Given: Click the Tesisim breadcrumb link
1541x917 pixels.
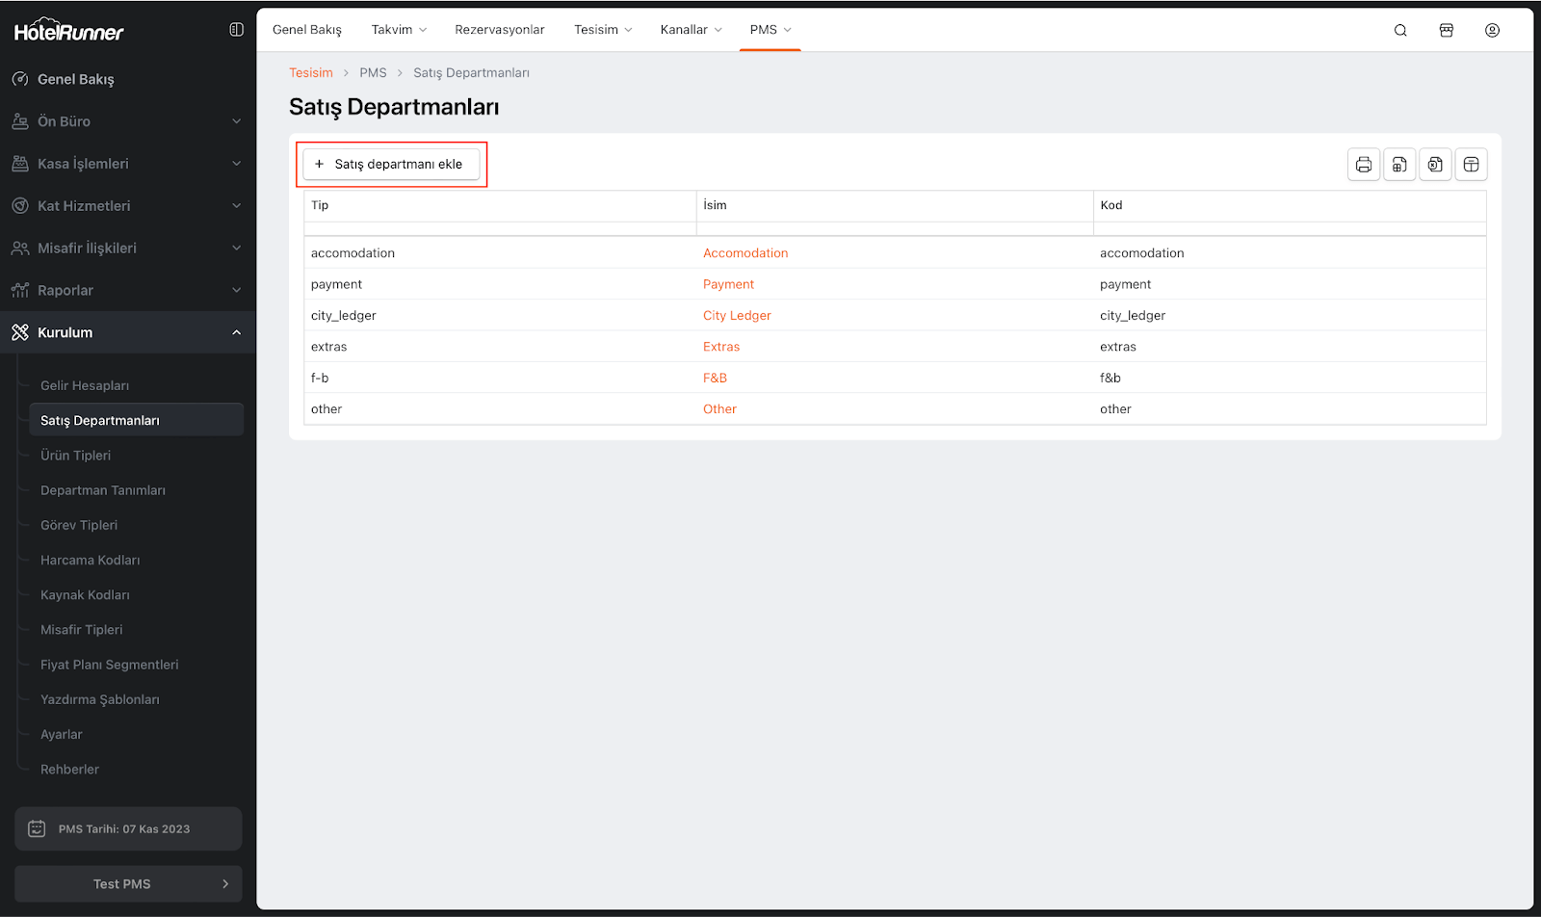Looking at the screenshot, I should tap(310, 73).
